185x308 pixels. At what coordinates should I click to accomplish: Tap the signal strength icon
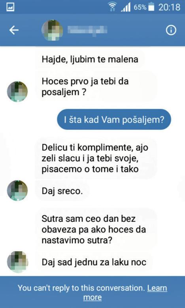(x=125, y=8)
